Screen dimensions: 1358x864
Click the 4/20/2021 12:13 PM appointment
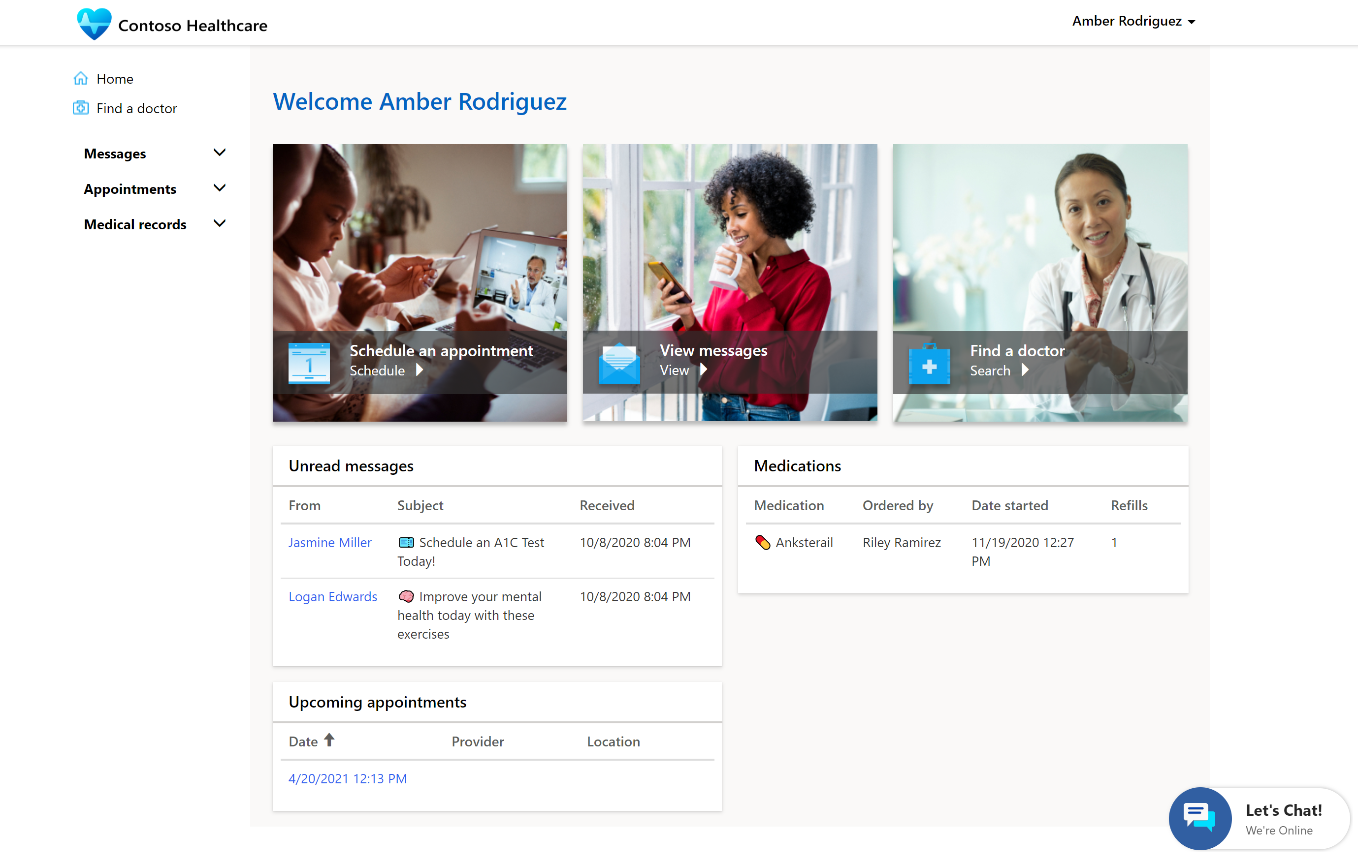click(349, 778)
